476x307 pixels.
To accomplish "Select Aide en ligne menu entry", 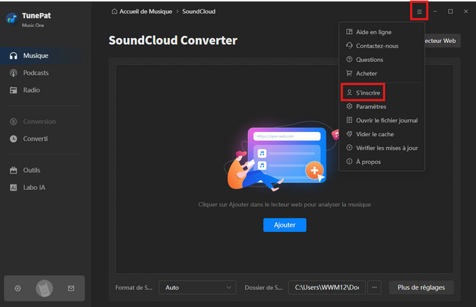I will [x=381, y=32].
